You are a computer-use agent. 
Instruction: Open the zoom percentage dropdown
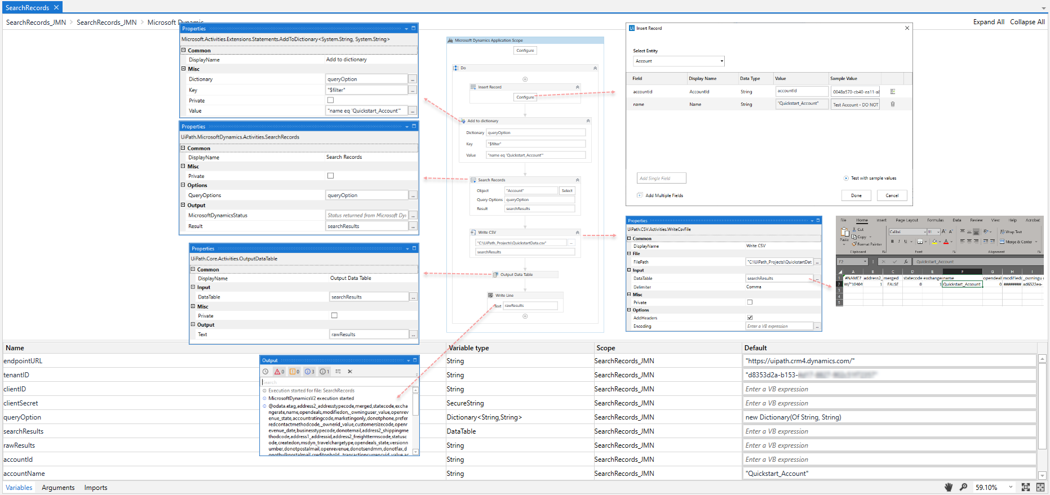tap(1011, 487)
